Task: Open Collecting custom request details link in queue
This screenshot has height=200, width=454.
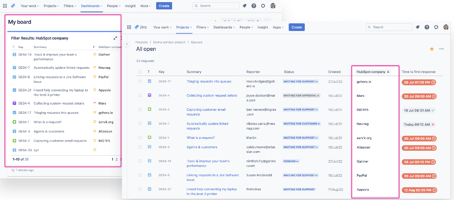Action: pos(212,96)
